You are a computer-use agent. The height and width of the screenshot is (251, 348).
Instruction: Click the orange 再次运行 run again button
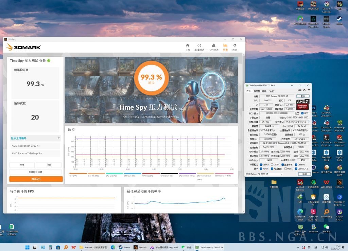coord(36,179)
